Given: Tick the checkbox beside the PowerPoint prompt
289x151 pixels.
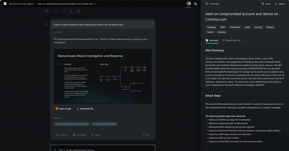Looking at the screenshot, I should coord(46,25).
